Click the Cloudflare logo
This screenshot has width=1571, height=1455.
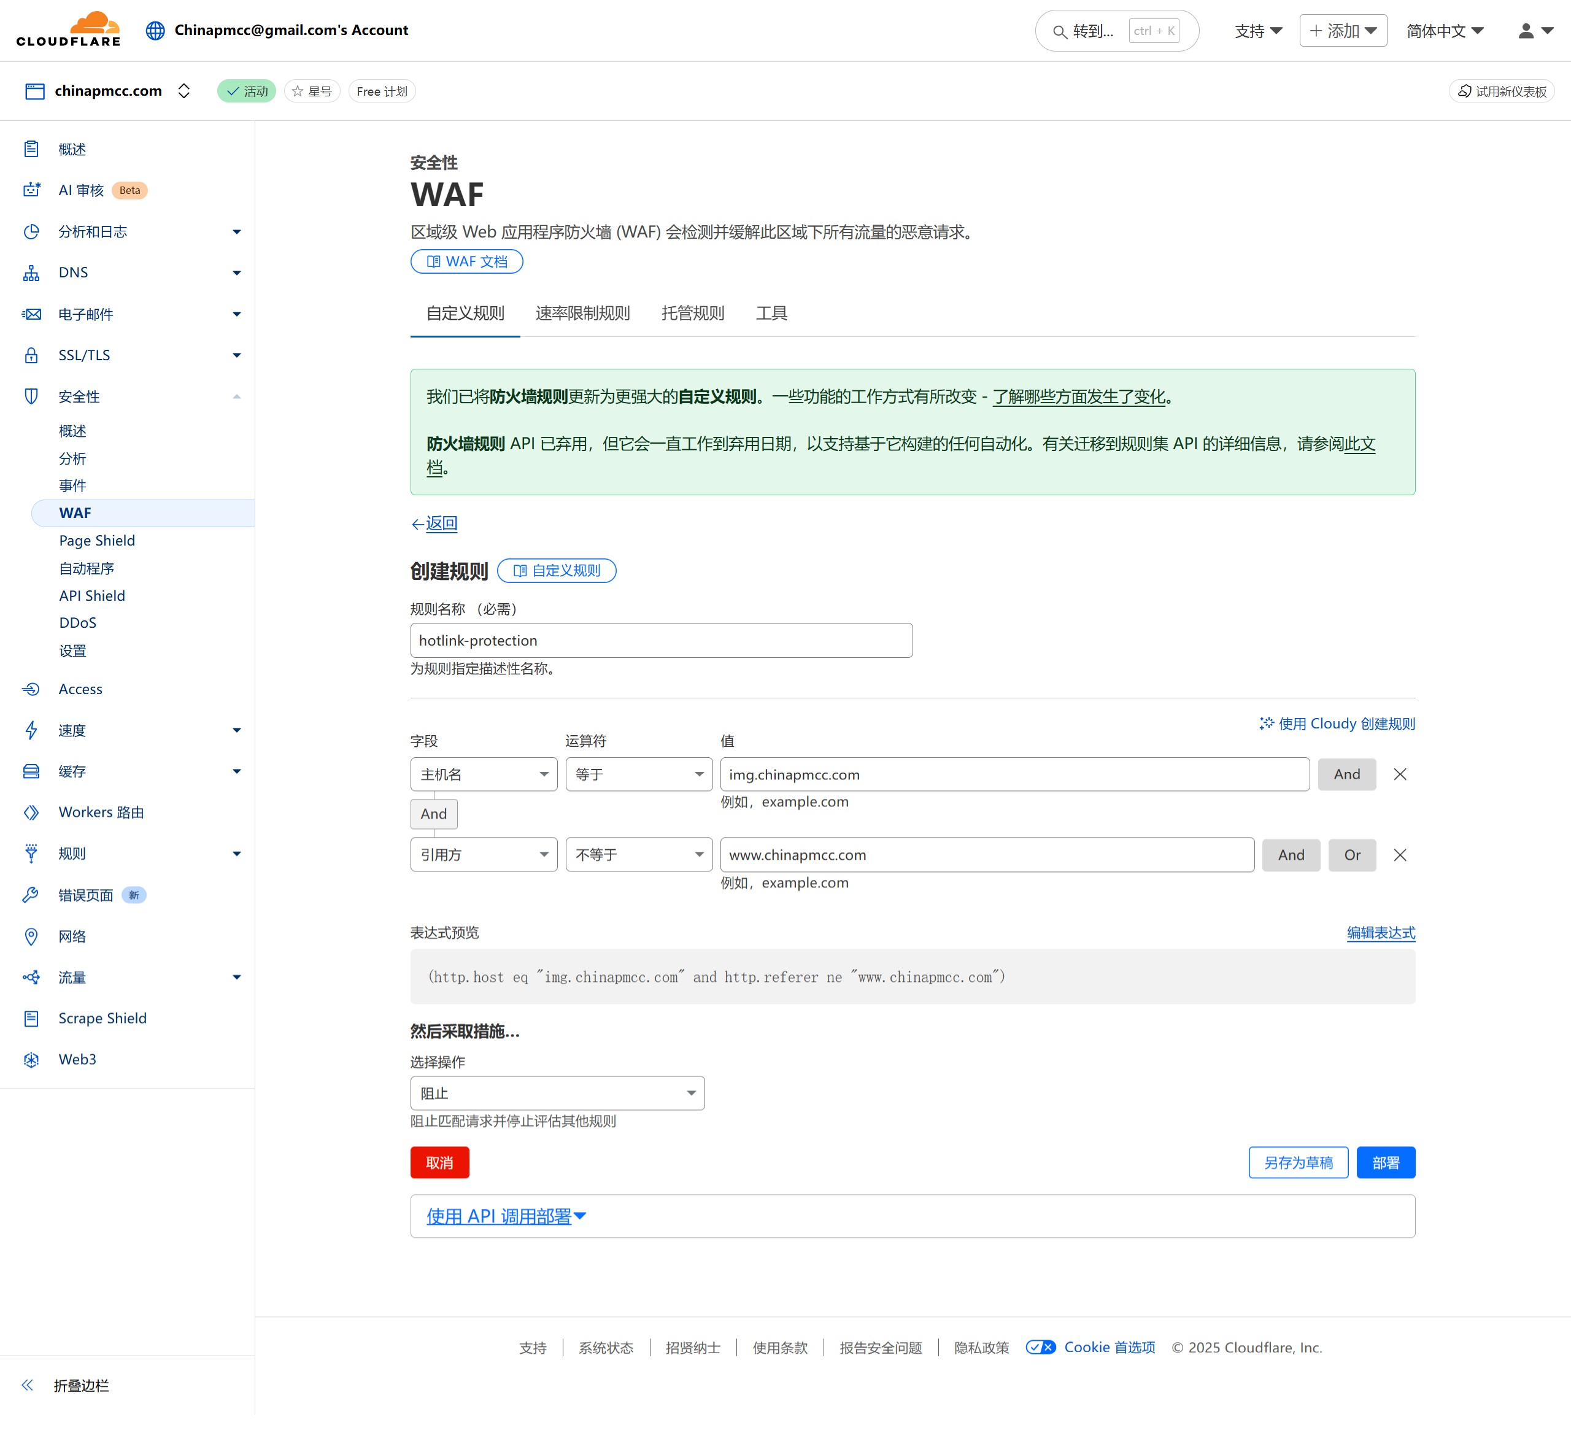coord(69,30)
